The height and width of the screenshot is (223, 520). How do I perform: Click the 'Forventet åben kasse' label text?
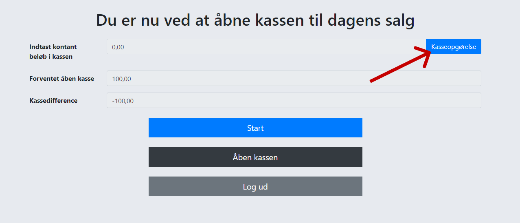point(61,78)
